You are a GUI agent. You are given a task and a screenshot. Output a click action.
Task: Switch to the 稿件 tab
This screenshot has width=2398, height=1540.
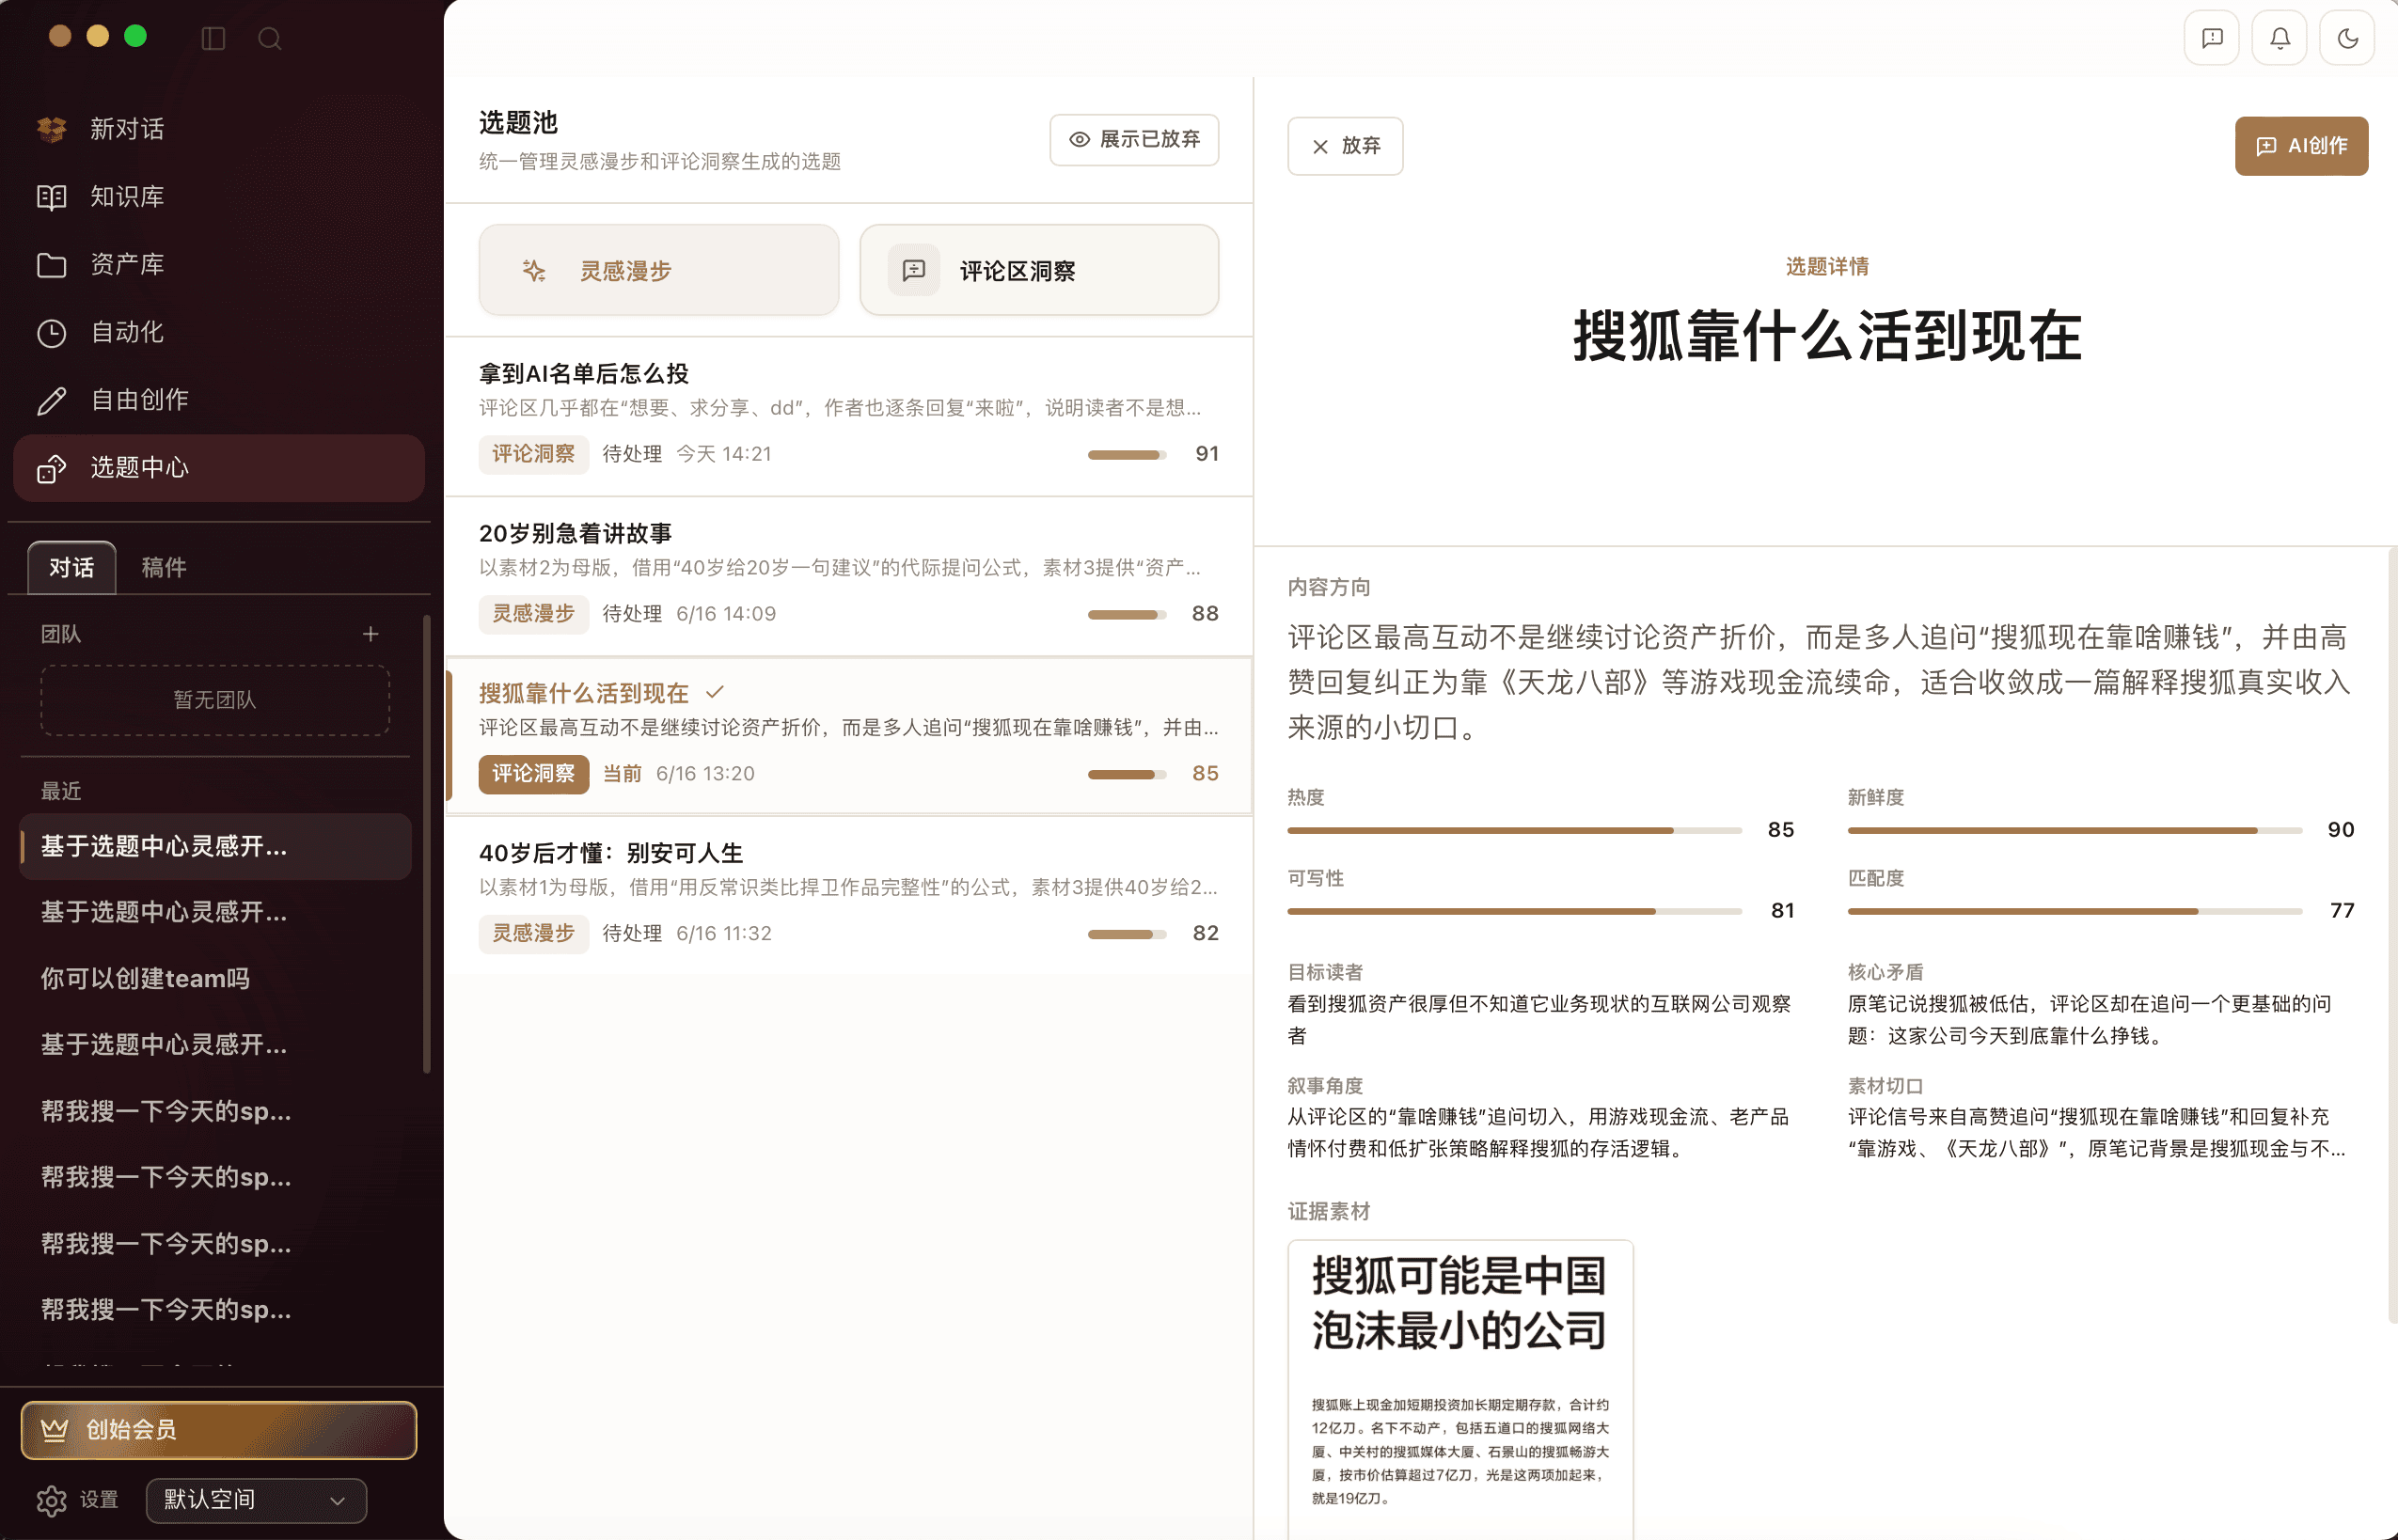(164, 567)
